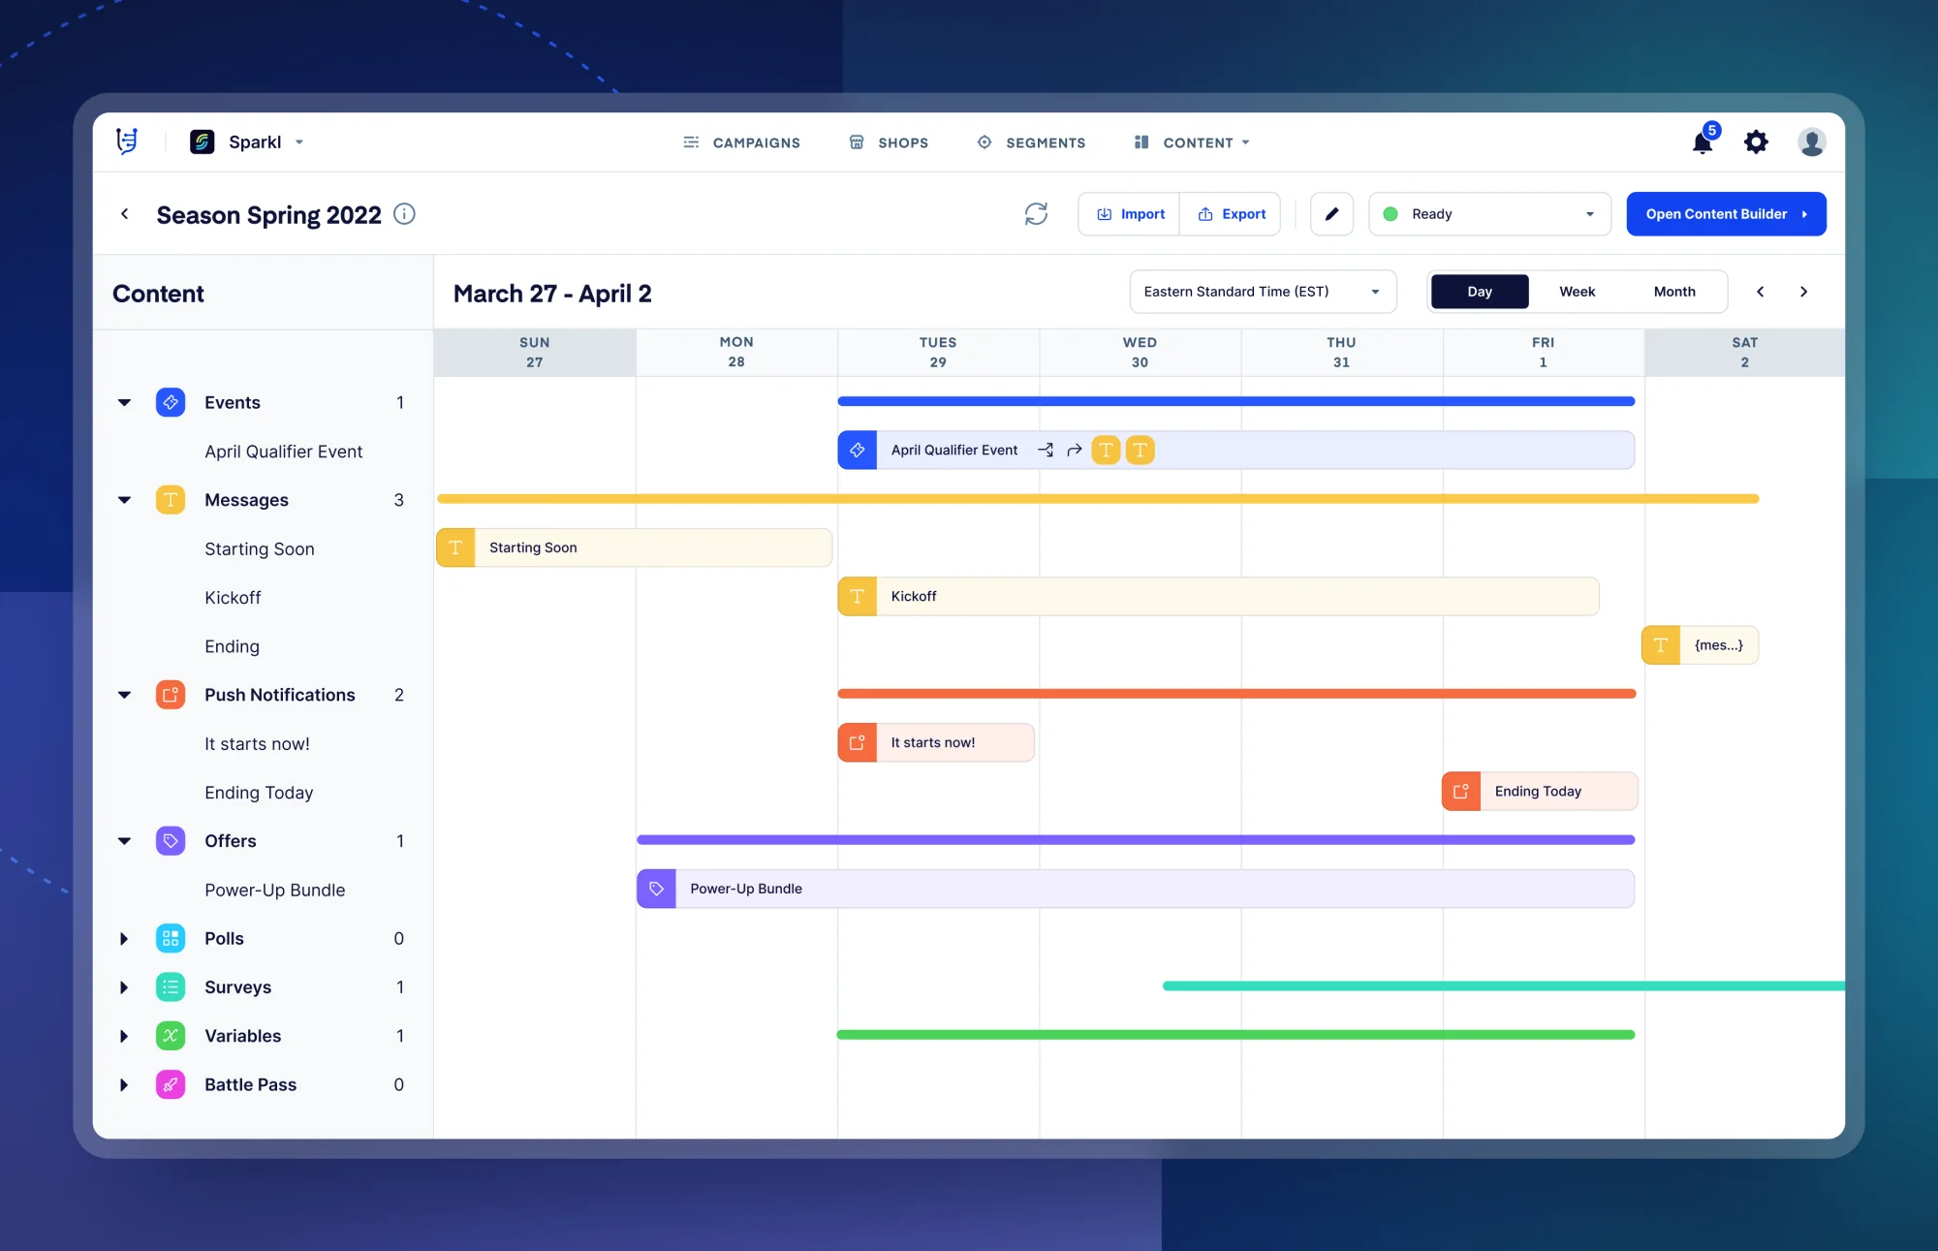Open the Content menu dropdown
The width and height of the screenshot is (1938, 1251).
1193,142
